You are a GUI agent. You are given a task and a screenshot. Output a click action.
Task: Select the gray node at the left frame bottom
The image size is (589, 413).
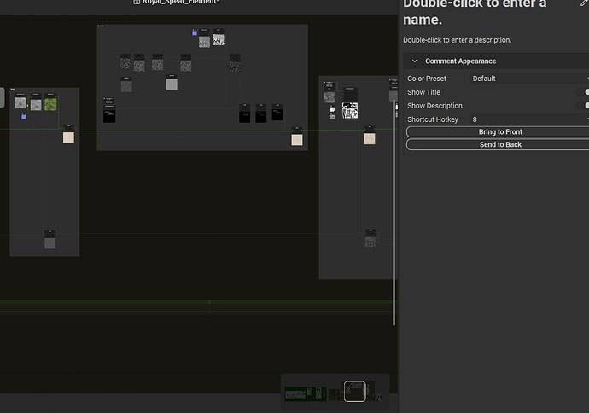pyautogui.click(x=50, y=242)
